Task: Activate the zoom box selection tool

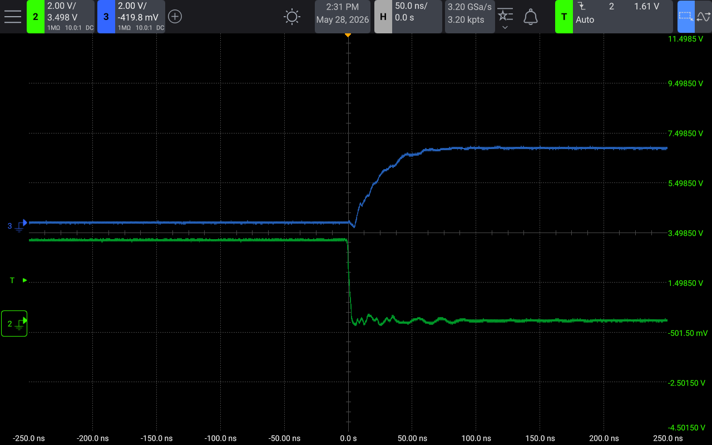Action: click(x=686, y=17)
